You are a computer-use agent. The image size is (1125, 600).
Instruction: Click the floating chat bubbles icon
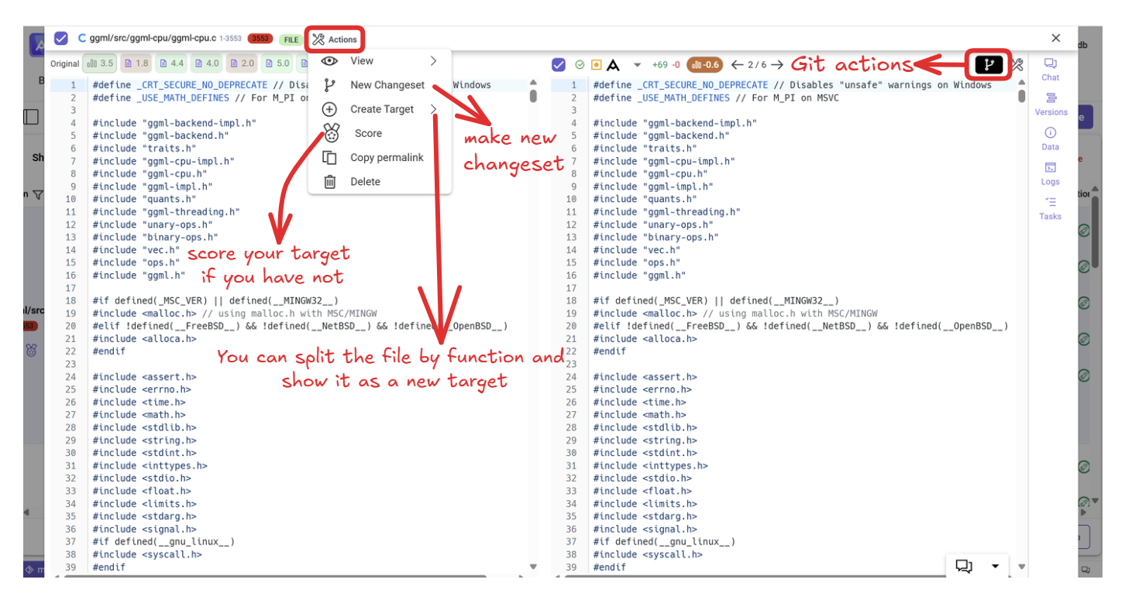coord(964,566)
